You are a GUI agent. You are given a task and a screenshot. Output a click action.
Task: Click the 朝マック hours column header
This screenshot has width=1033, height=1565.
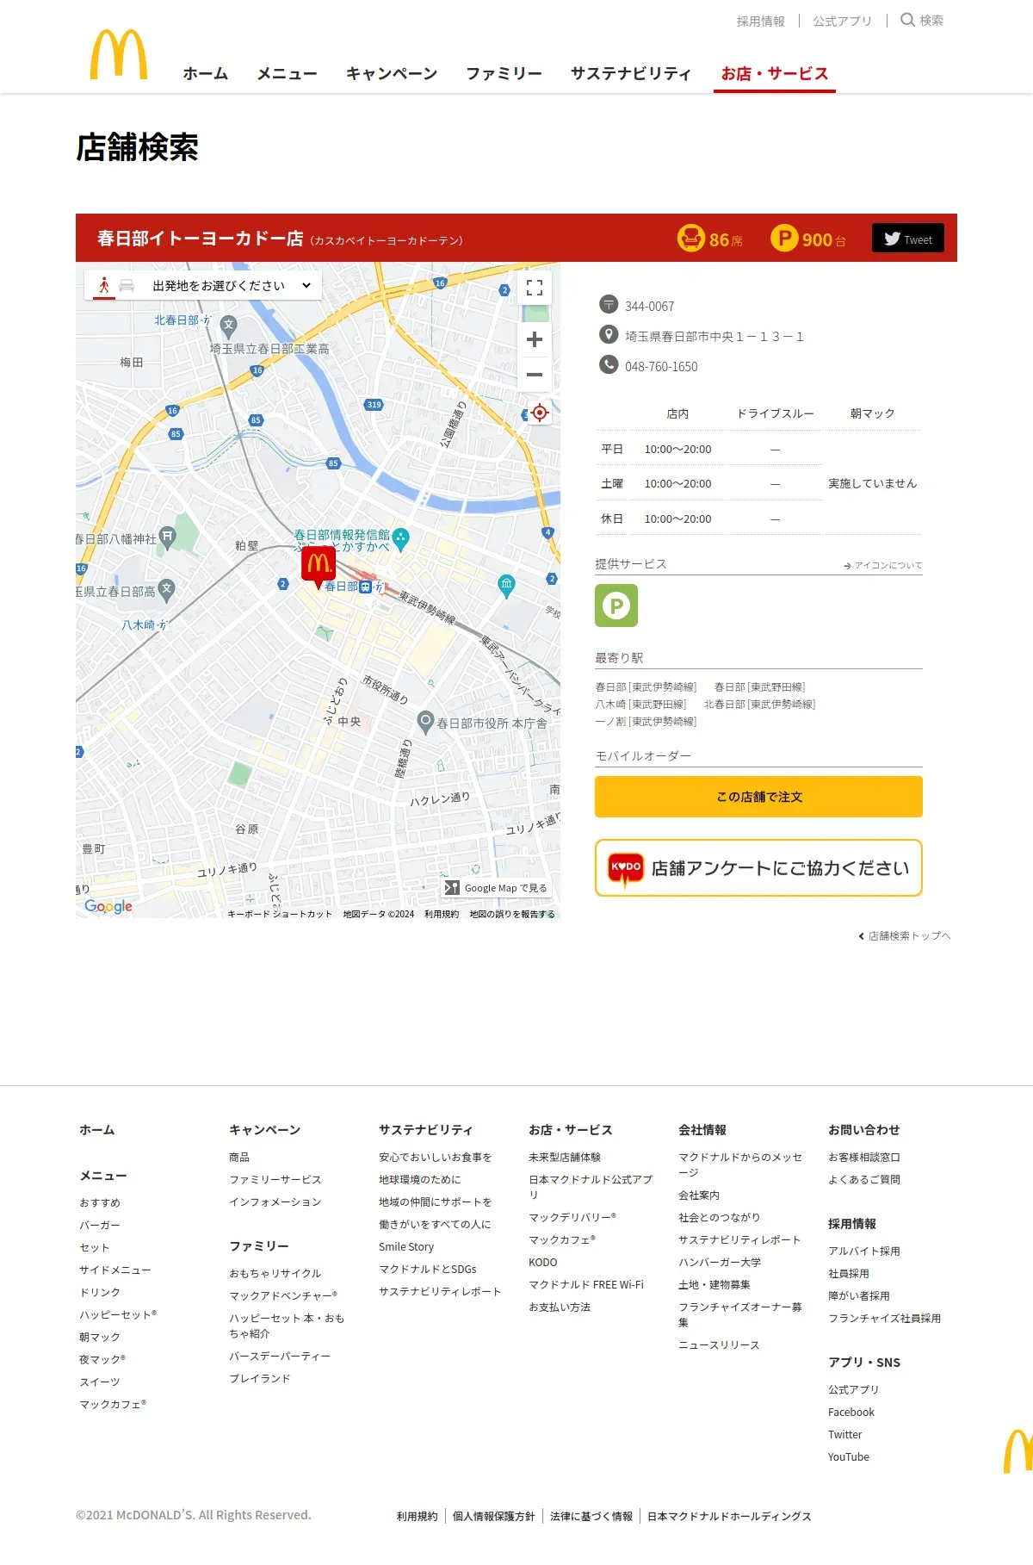coord(873,413)
